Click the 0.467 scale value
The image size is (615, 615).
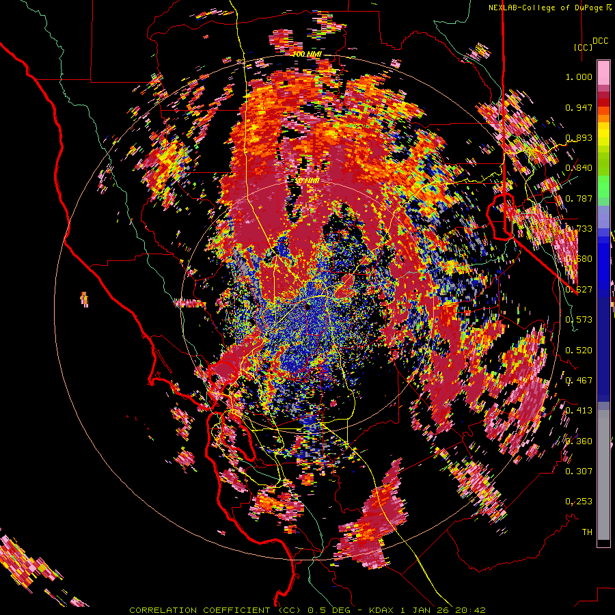(579, 381)
